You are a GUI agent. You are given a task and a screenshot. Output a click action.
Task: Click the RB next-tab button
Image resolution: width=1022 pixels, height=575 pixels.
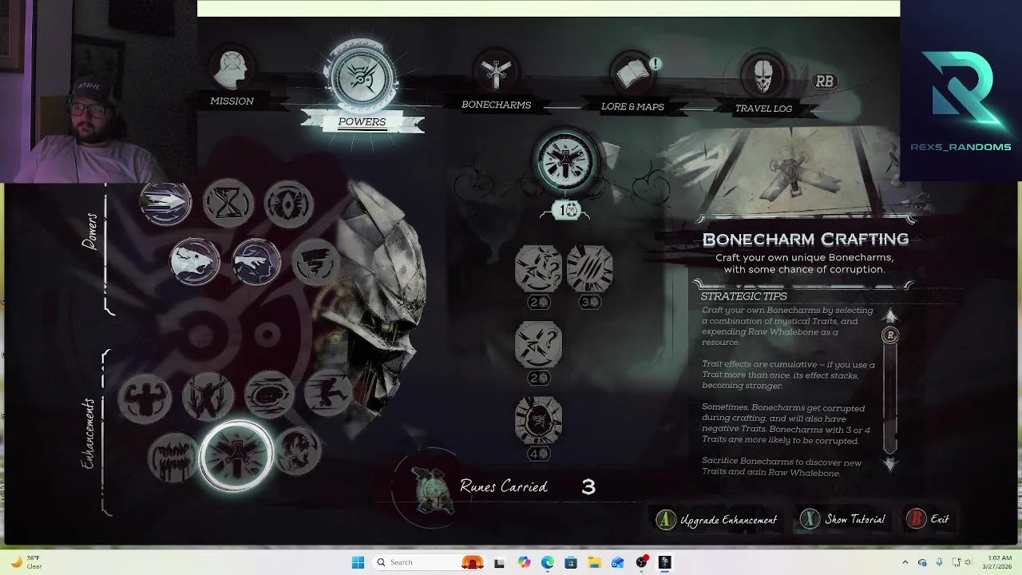point(824,81)
